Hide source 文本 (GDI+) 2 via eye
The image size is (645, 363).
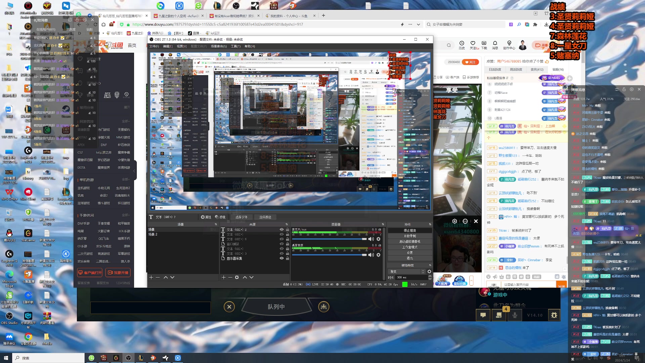click(x=282, y=230)
